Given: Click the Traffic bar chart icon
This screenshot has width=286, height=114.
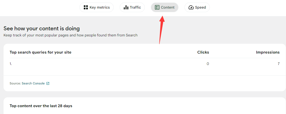Looking at the screenshot, I should (x=126, y=7).
